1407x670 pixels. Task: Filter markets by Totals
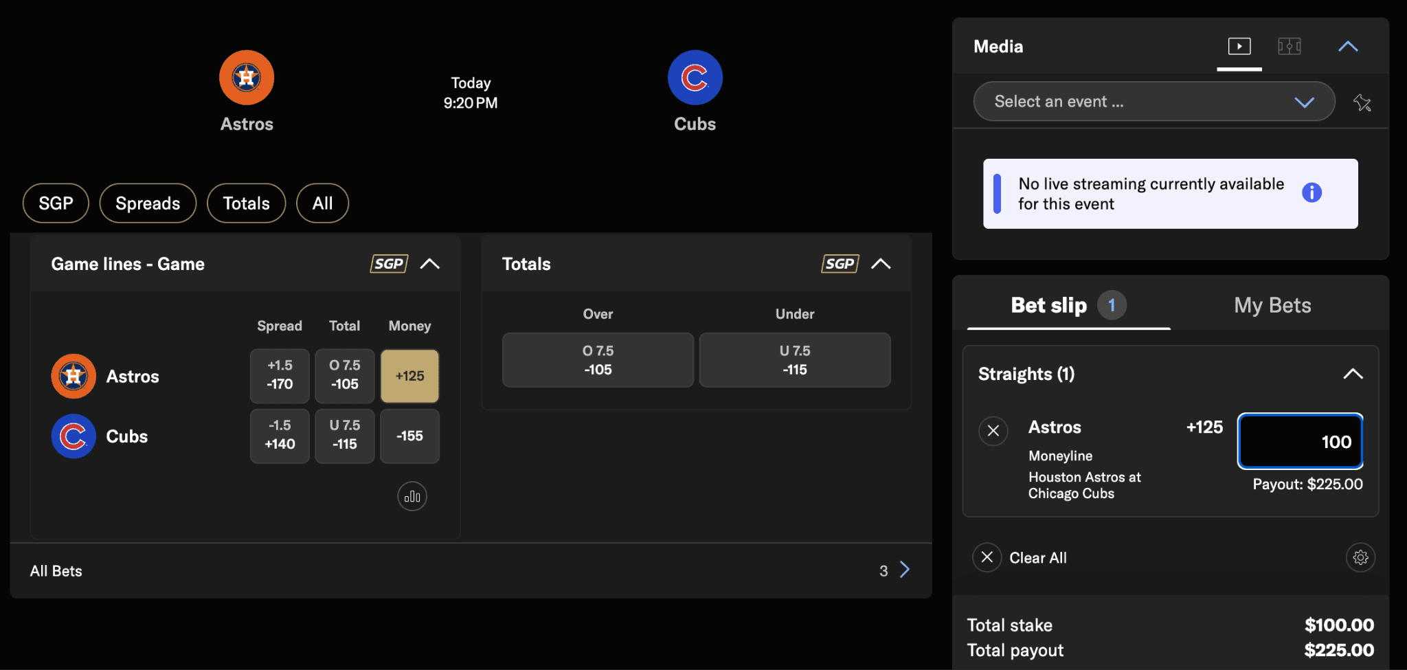click(x=246, y=203)
